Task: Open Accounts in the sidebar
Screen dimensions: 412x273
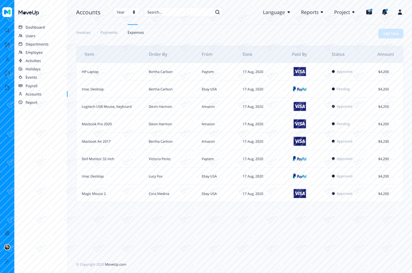Action: pos(33,94)
